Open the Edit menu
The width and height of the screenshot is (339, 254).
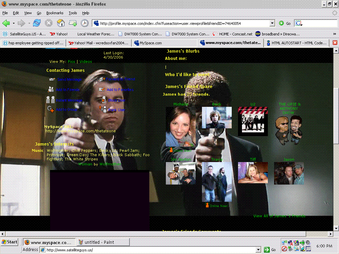(x=16, y=13)
